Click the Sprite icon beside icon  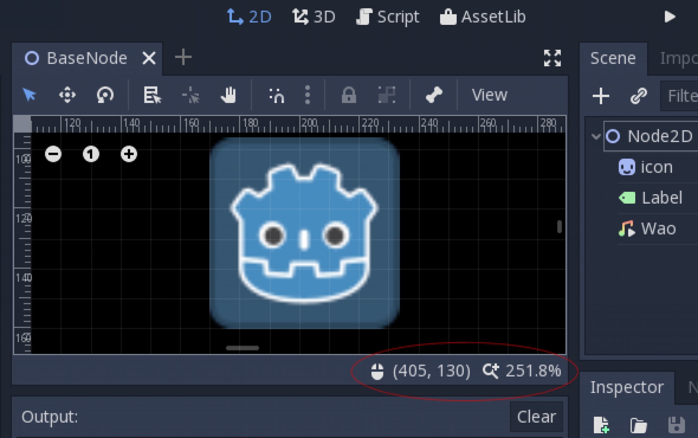click(x=627, y=167)
